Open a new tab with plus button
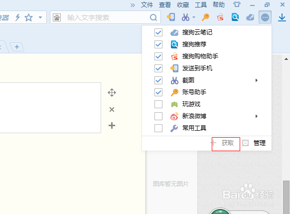The image size is (290, 214). click(x=17, y=47)
